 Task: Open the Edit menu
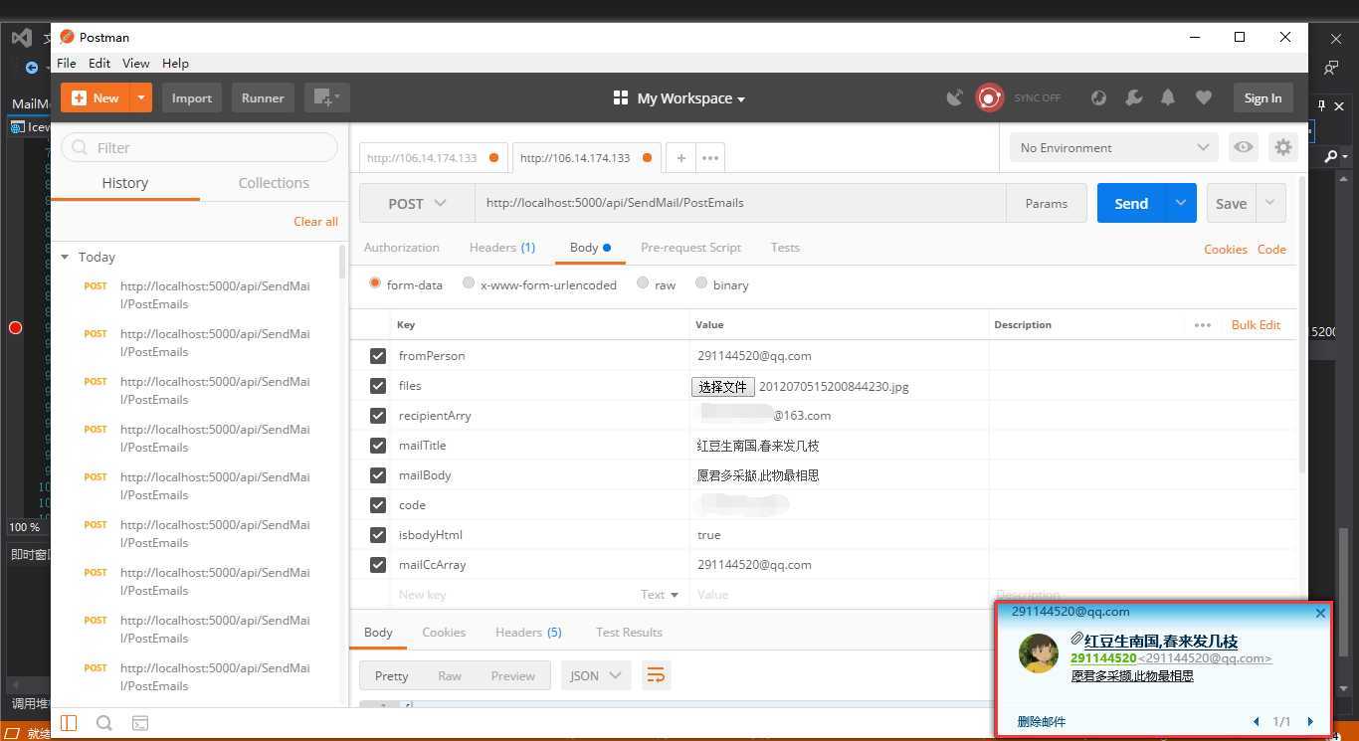99,63
